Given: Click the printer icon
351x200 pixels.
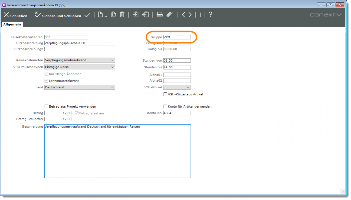Looking at the screenshot, I should pyautogui.click(x=160, y=15).
